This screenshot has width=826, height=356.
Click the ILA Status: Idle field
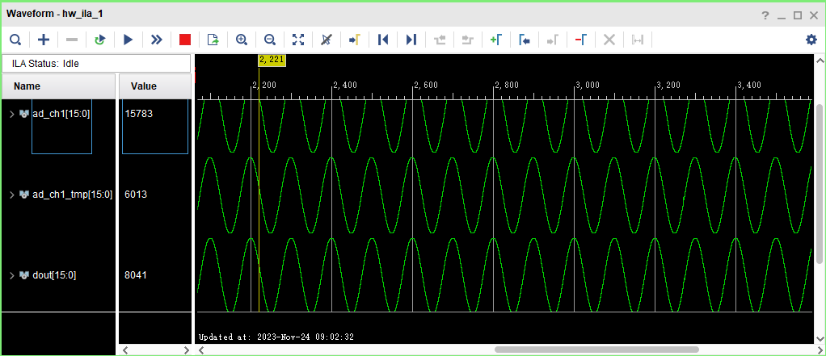(96, 64)
